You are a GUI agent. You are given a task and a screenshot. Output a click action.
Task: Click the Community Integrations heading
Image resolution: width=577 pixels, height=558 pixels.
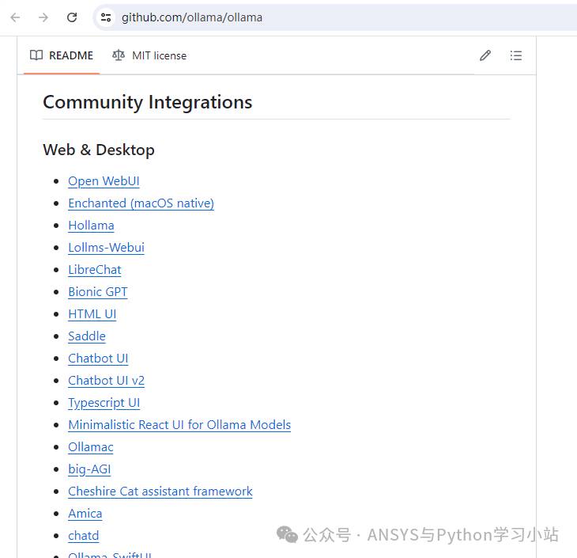pos(148,102)
